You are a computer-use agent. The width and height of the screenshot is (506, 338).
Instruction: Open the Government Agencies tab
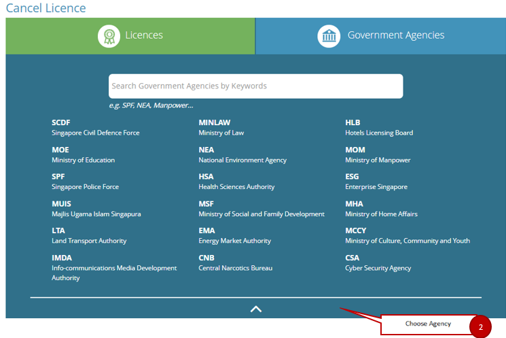[380, 36]
